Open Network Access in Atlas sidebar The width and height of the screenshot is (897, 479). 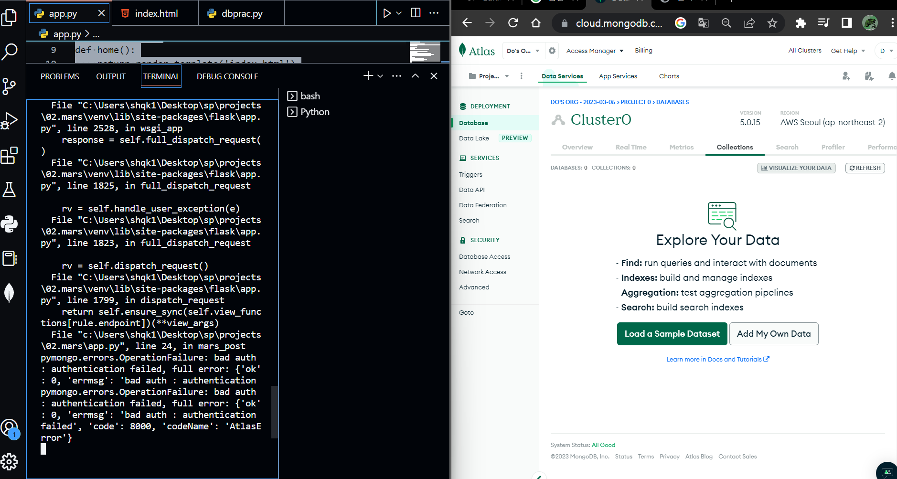[482, 272]
